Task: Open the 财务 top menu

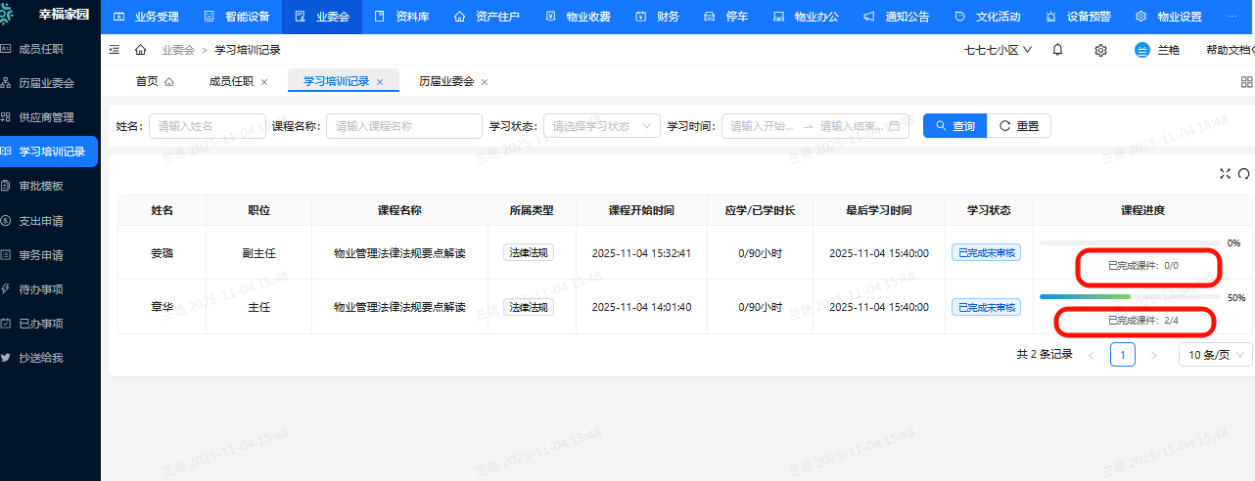Action: click(x=657, y=17)
